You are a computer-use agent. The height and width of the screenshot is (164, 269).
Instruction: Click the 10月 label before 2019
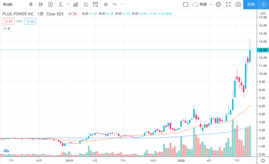(x=39, y=160)
